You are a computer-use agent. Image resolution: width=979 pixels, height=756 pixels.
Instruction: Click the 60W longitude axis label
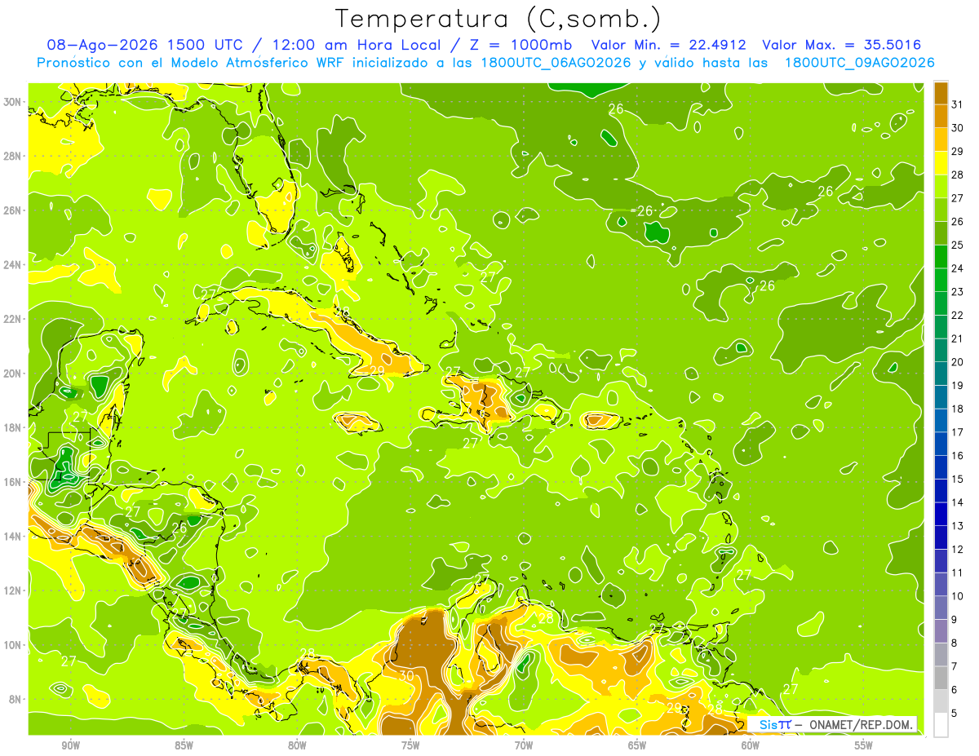(x=751, y=745)
